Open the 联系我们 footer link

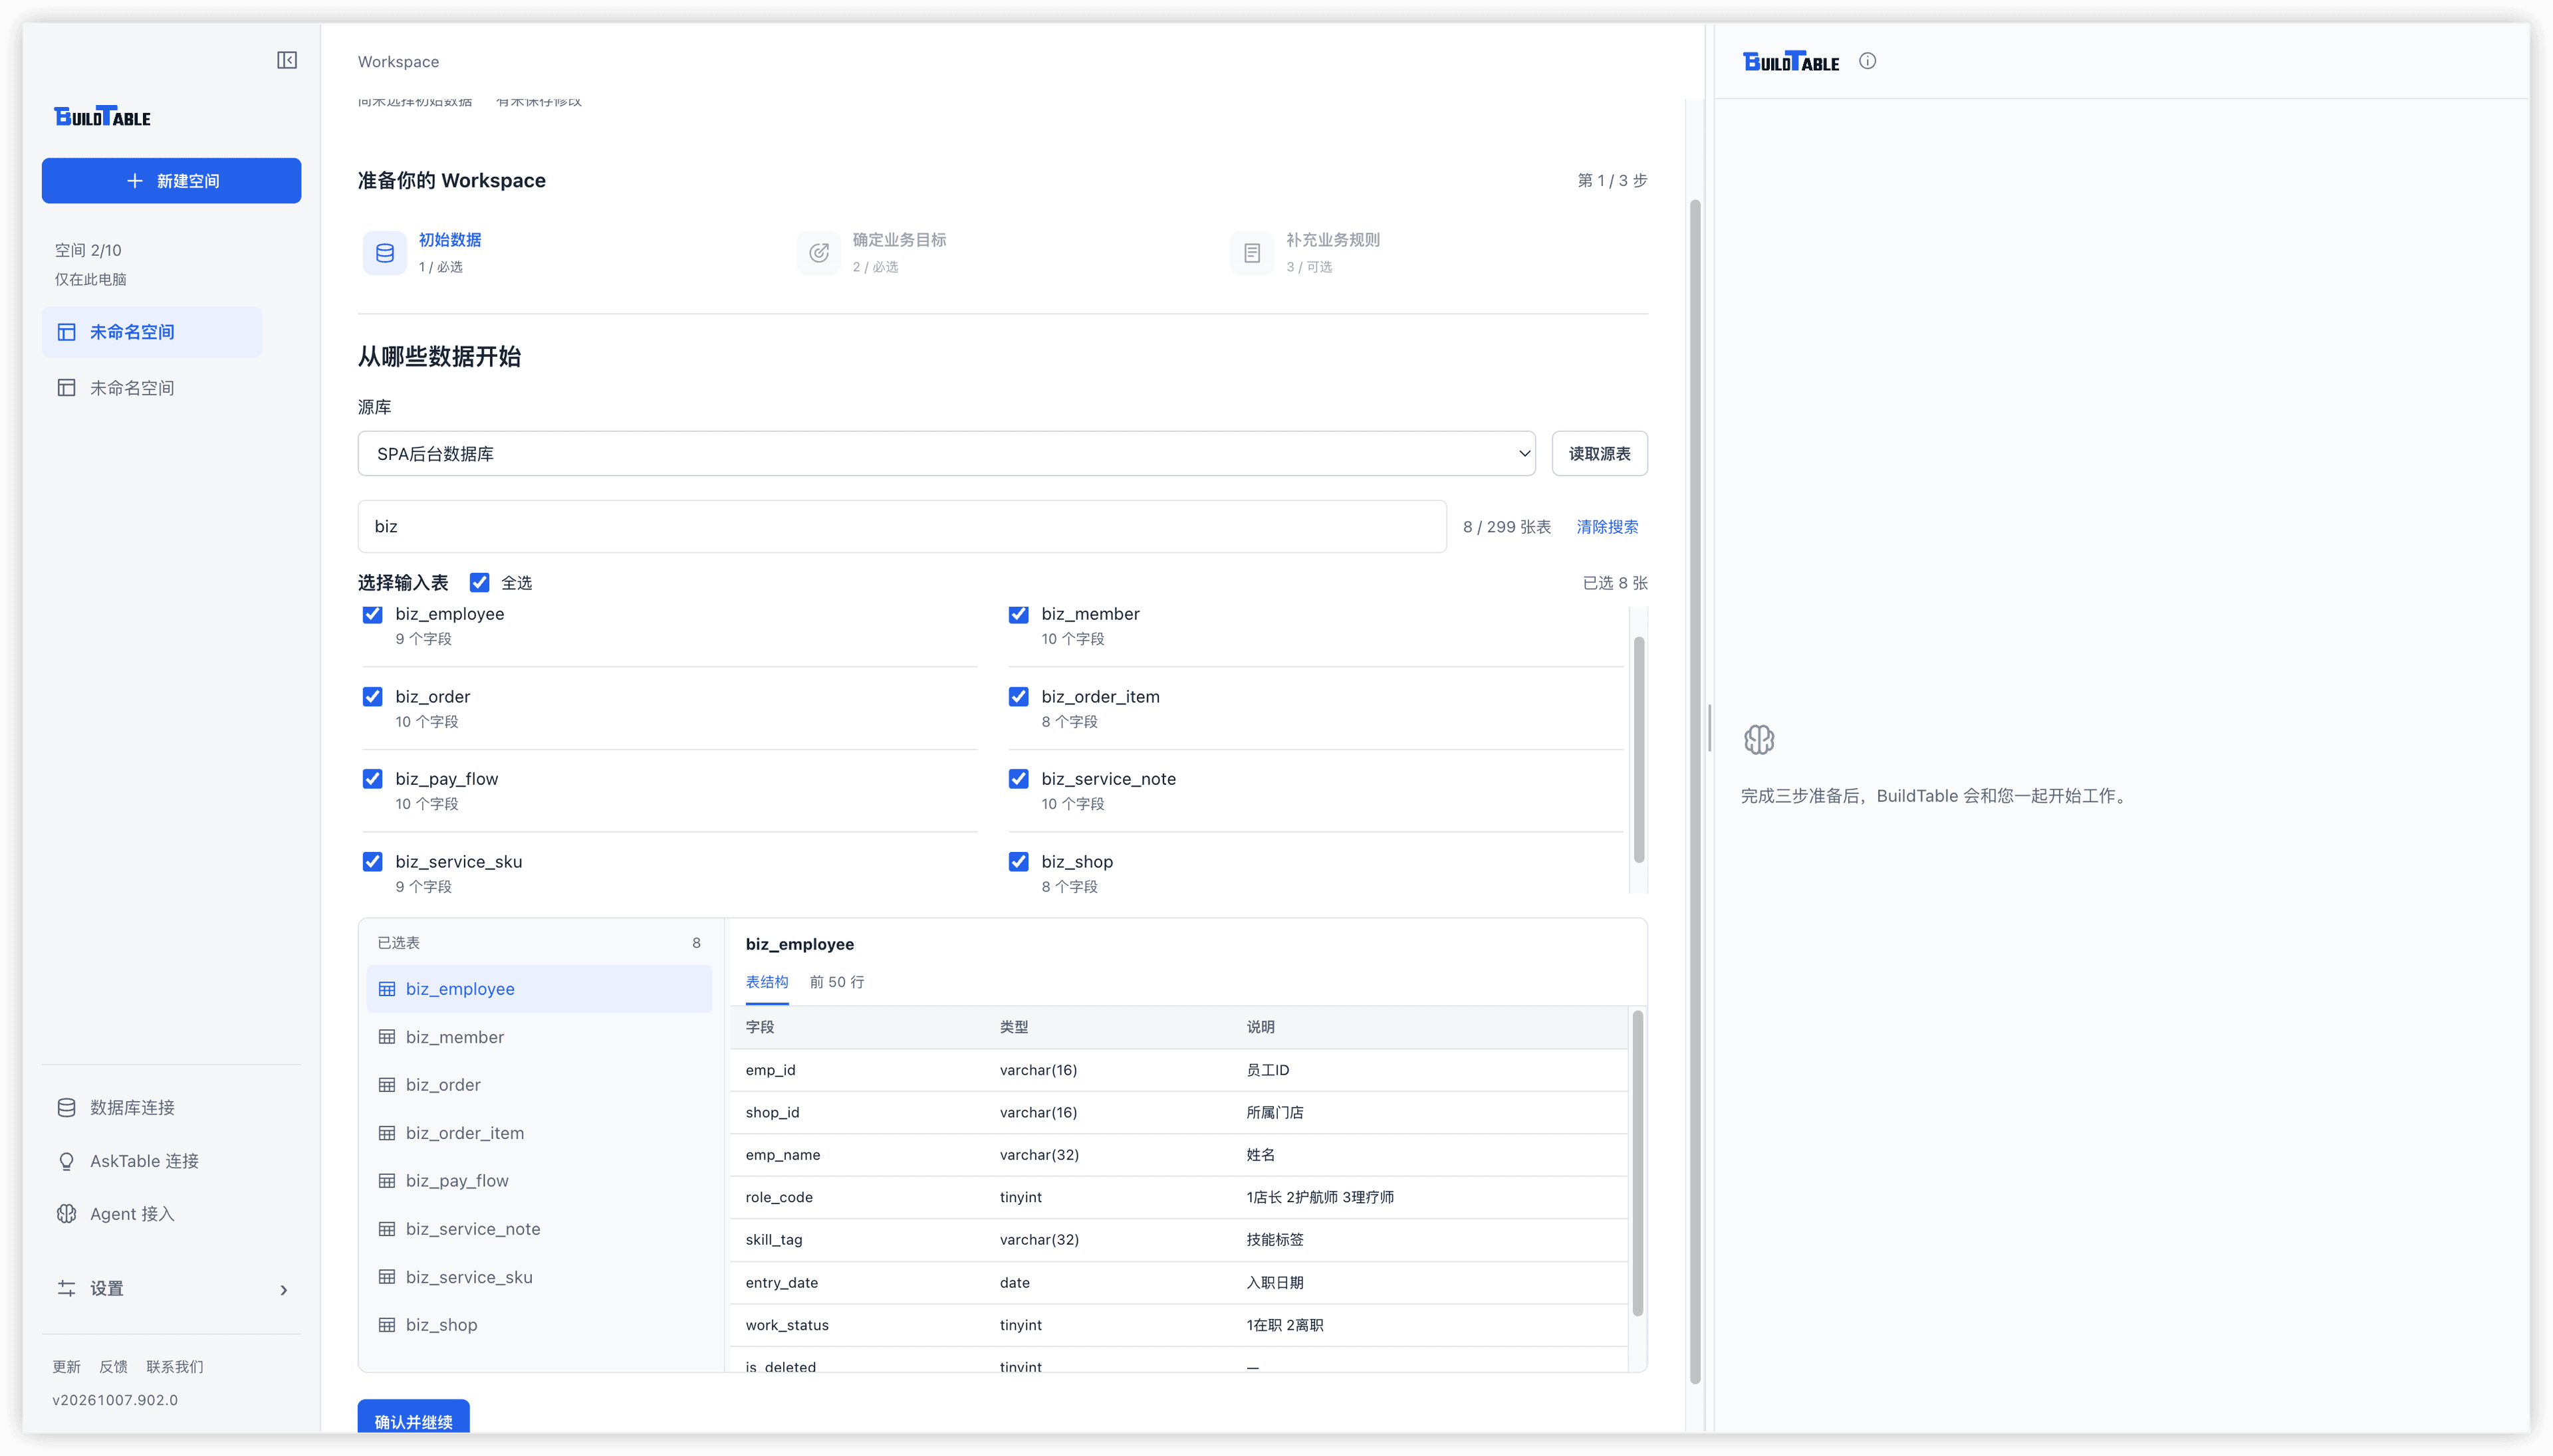coord(174,1366)
